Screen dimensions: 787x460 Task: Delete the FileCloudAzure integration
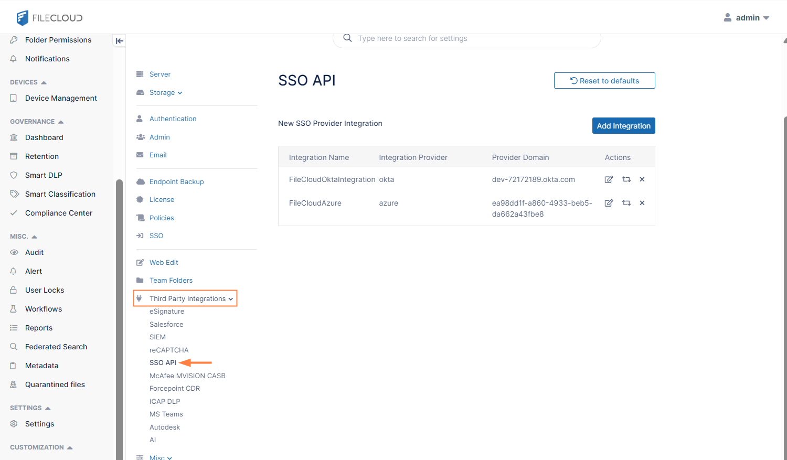coord(642,203)
